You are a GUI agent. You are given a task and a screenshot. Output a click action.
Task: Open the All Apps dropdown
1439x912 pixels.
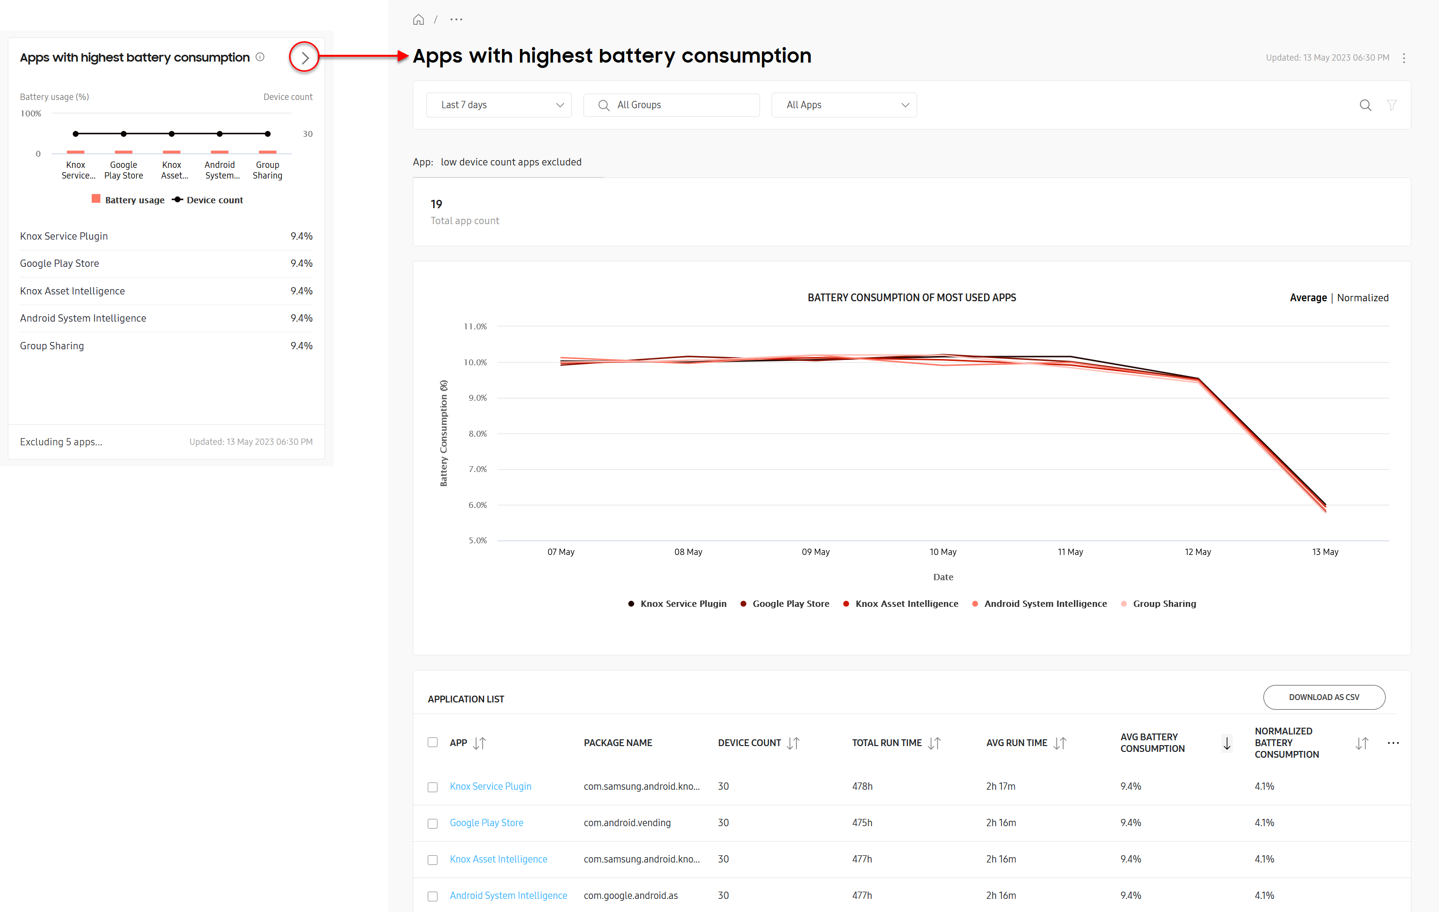844,105
